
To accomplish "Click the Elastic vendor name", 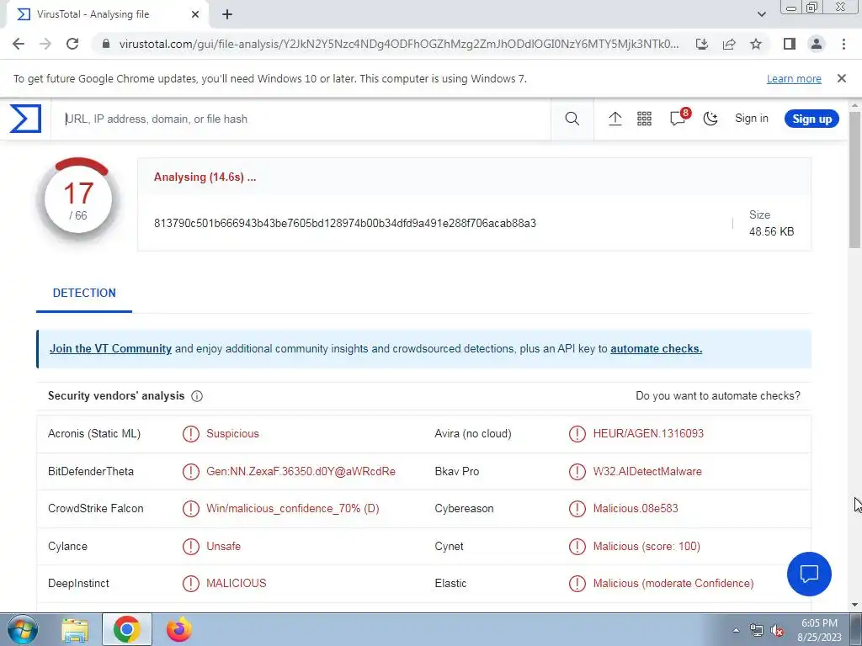I will (450, 584).
